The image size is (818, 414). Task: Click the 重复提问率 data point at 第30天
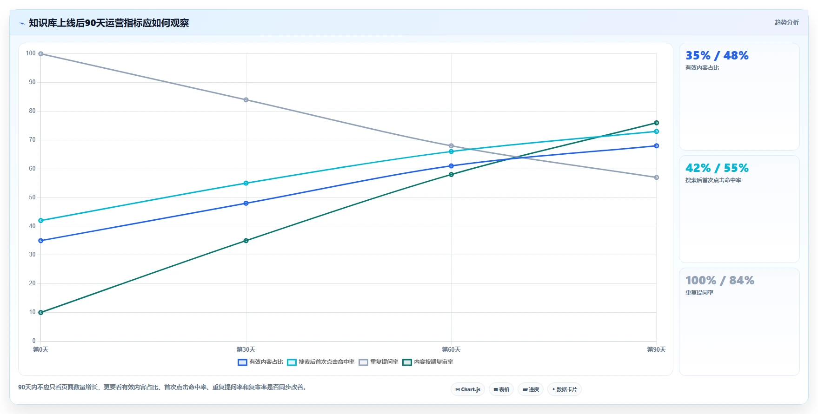point(246,100)
